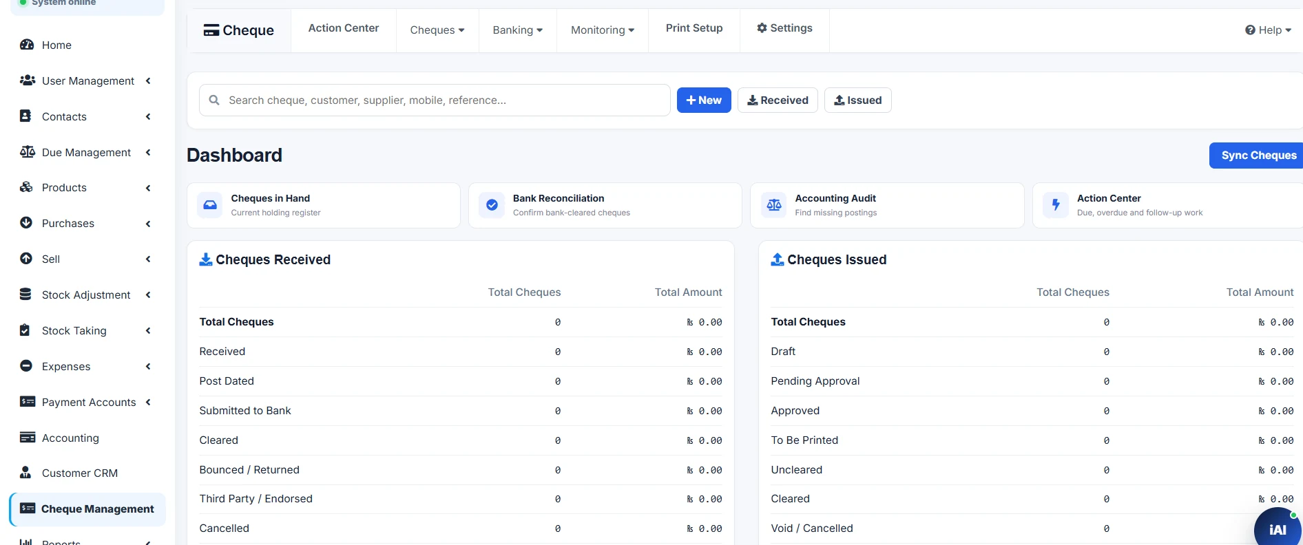Screen dimensions: 1303x545
Task: Click the Sell up-arrow circle icon
Action: click(x=26, y=259)
